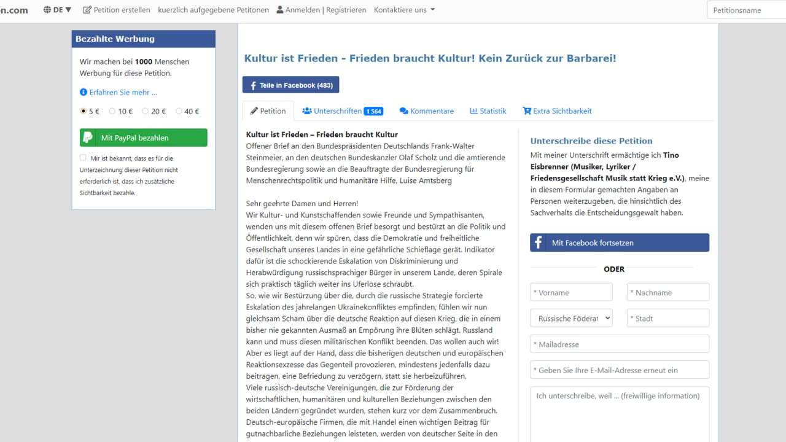The image size is (786, 442).
Task: Click the globe language icon
Action: [x=46, y=9]
